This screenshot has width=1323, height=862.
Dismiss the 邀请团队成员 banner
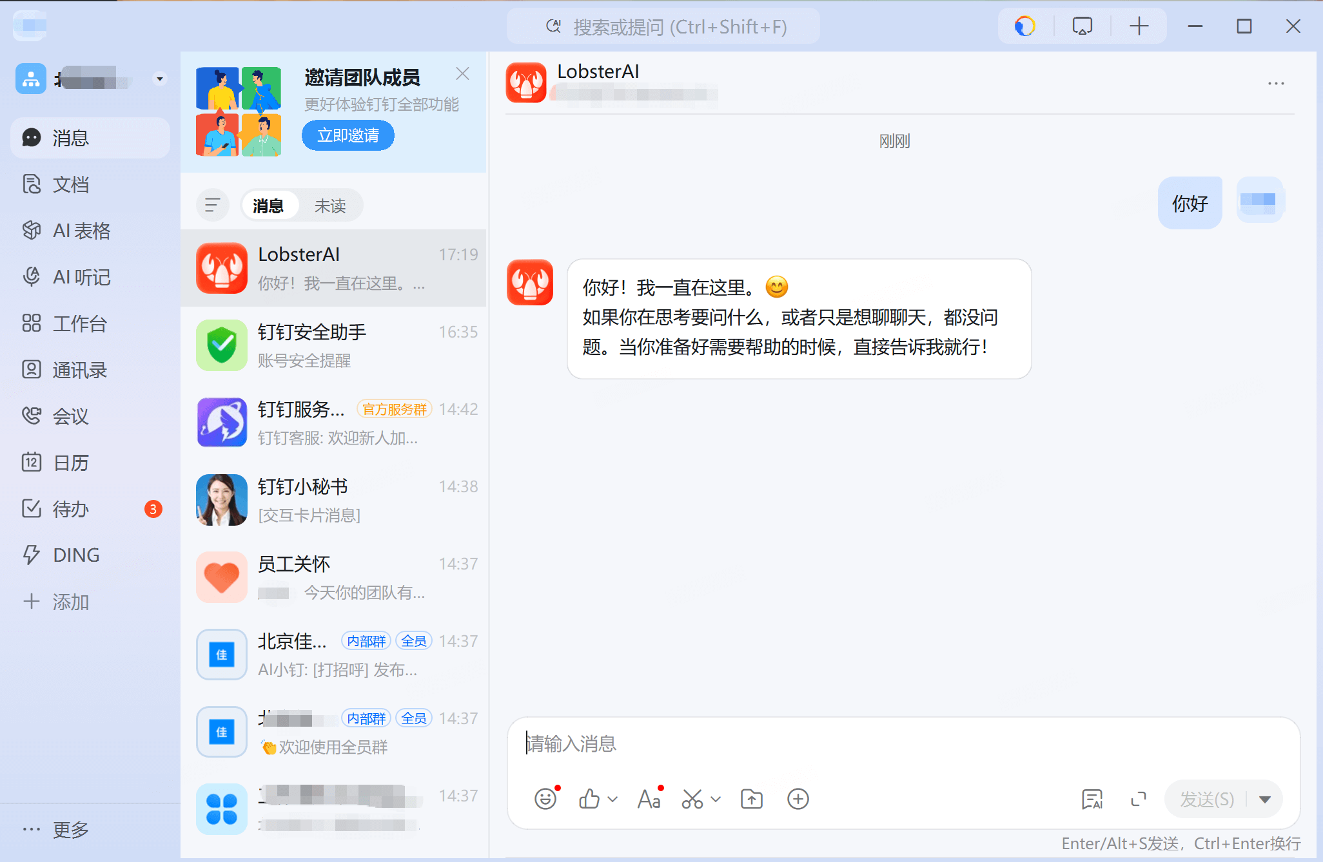pos(462,73)
